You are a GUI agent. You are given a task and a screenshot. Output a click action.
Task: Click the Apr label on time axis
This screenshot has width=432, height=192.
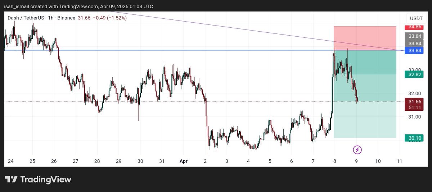point(184,161)
